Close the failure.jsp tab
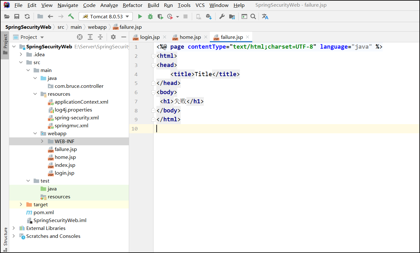 [248, 37]
